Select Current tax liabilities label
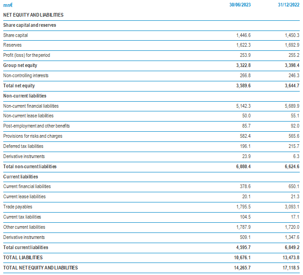This screenshot has width=303, height=275. tap(22, 217)
